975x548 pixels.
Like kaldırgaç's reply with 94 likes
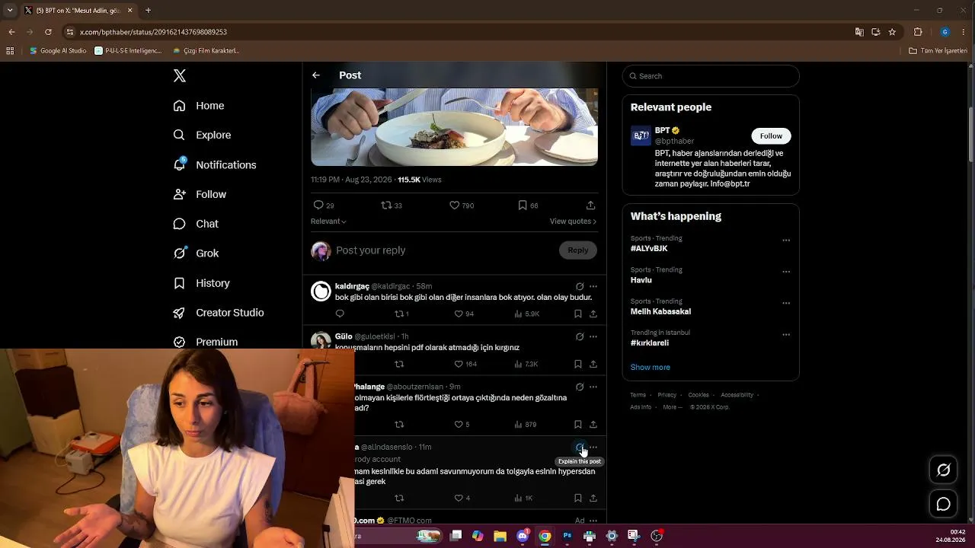point(459,314)
